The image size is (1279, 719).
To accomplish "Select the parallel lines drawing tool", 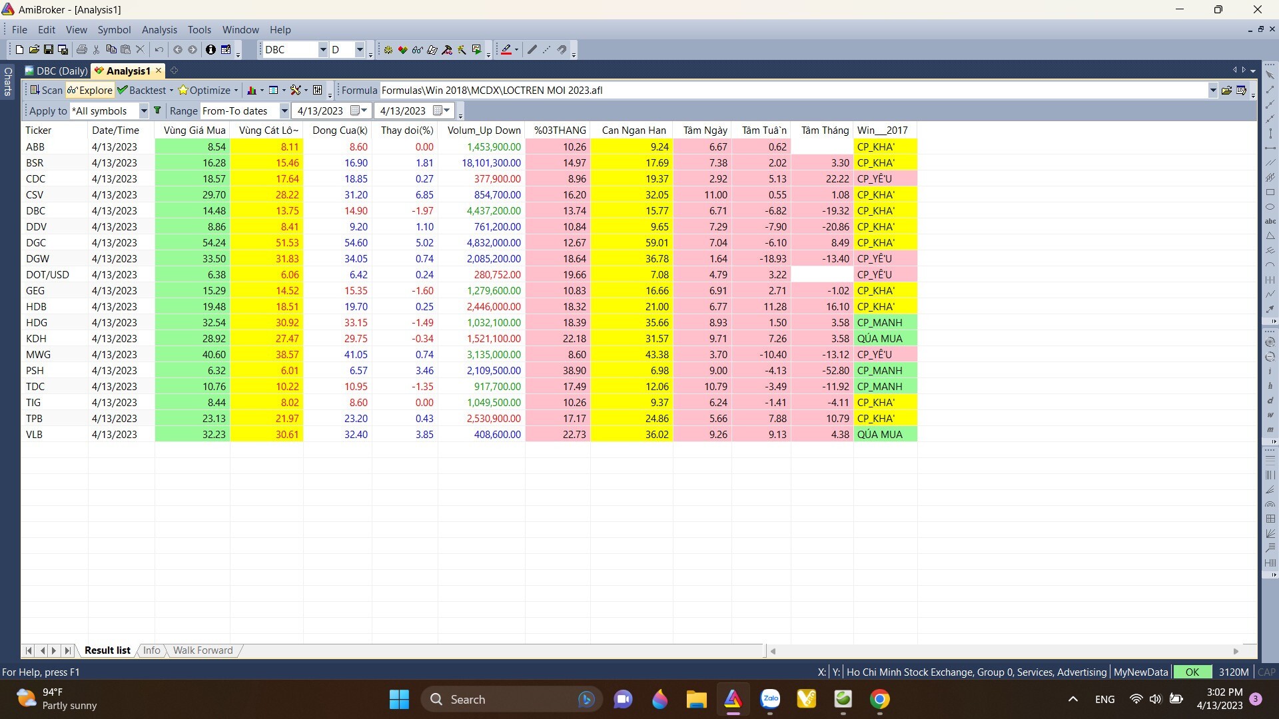I will pyautogui.click(x=1270, y=163).
